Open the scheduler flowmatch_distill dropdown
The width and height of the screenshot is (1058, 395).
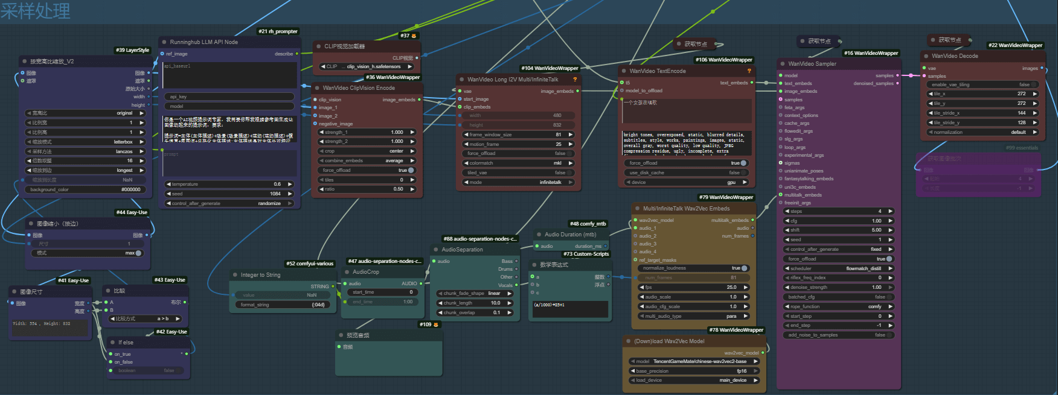pos(838,268)
